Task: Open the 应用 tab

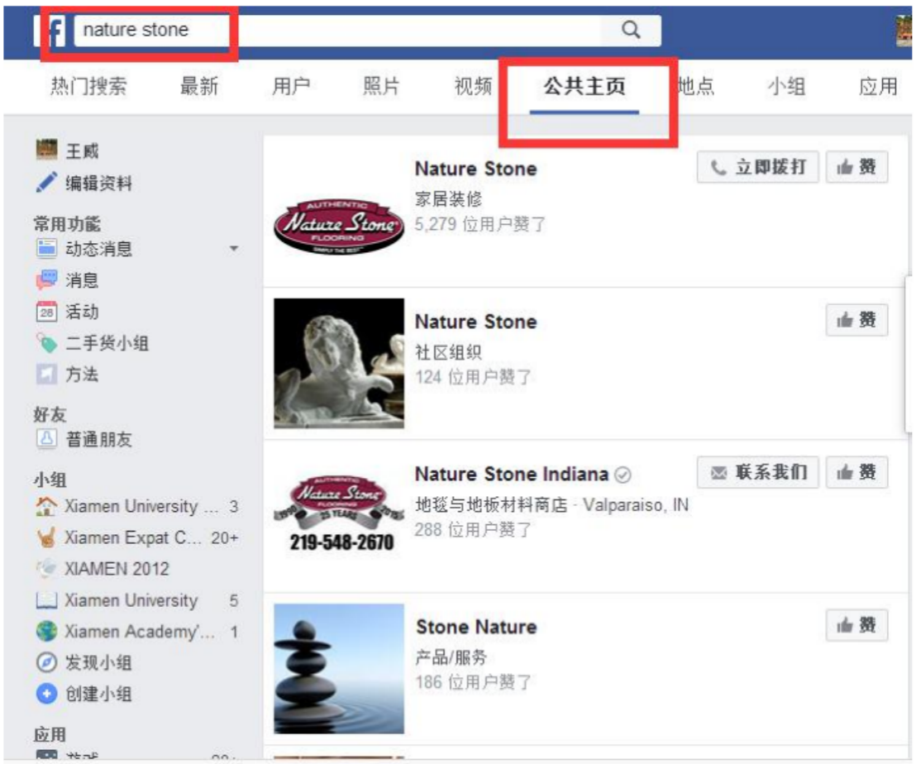Action: [x=878, y=87]
